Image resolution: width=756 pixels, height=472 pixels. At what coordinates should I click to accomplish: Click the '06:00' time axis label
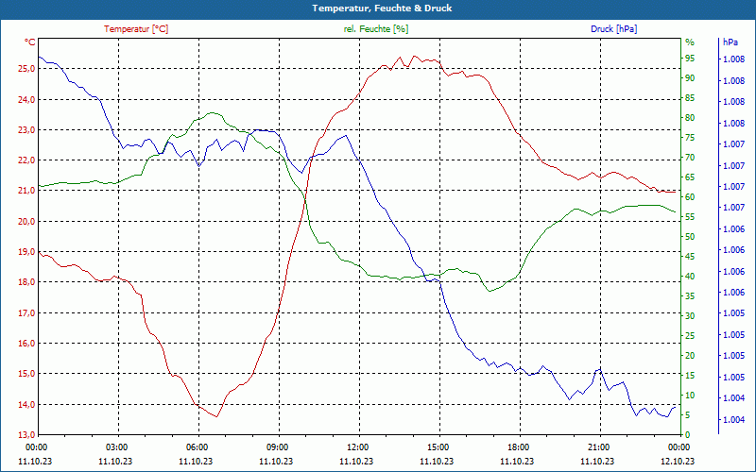click(x=196, y=447)
